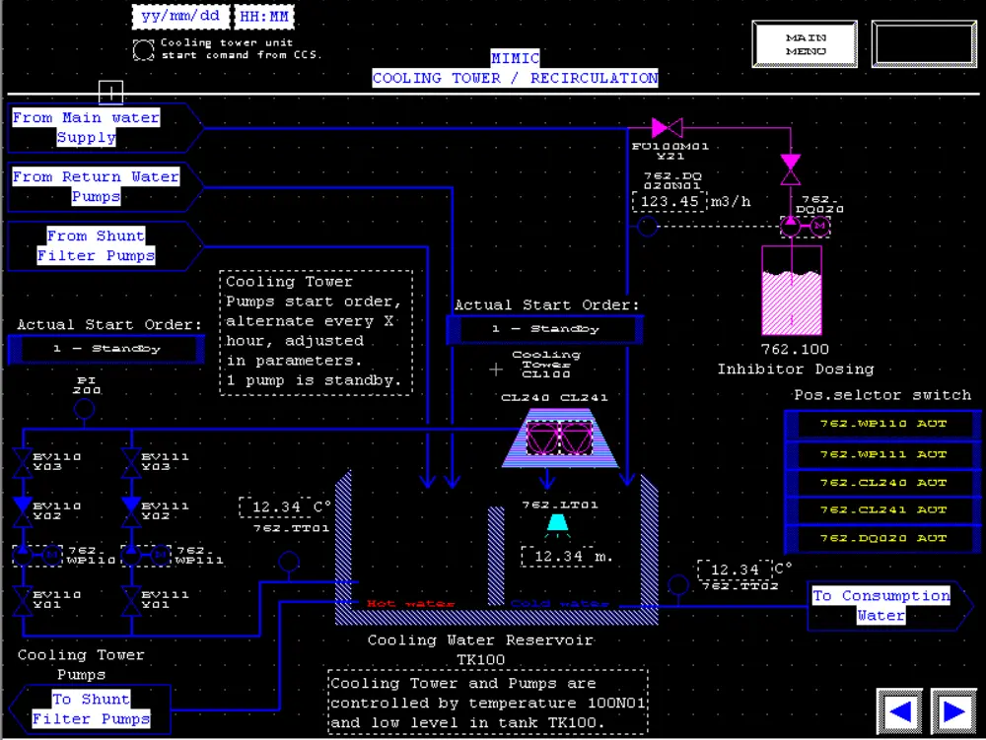Open the MAIN MENU

[806, 44]
